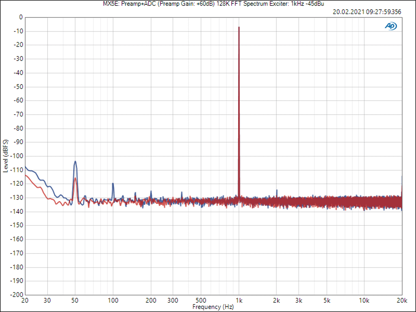Click the -200 tick label on level axis
This screenshot has height=312, width=416.
17,295
